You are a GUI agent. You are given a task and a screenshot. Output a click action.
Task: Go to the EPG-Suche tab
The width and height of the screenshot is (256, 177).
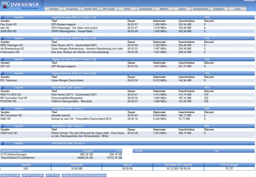(x=109, y=9)
